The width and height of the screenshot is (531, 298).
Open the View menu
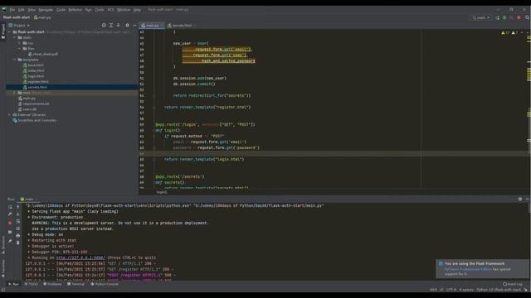pos(32,10)
